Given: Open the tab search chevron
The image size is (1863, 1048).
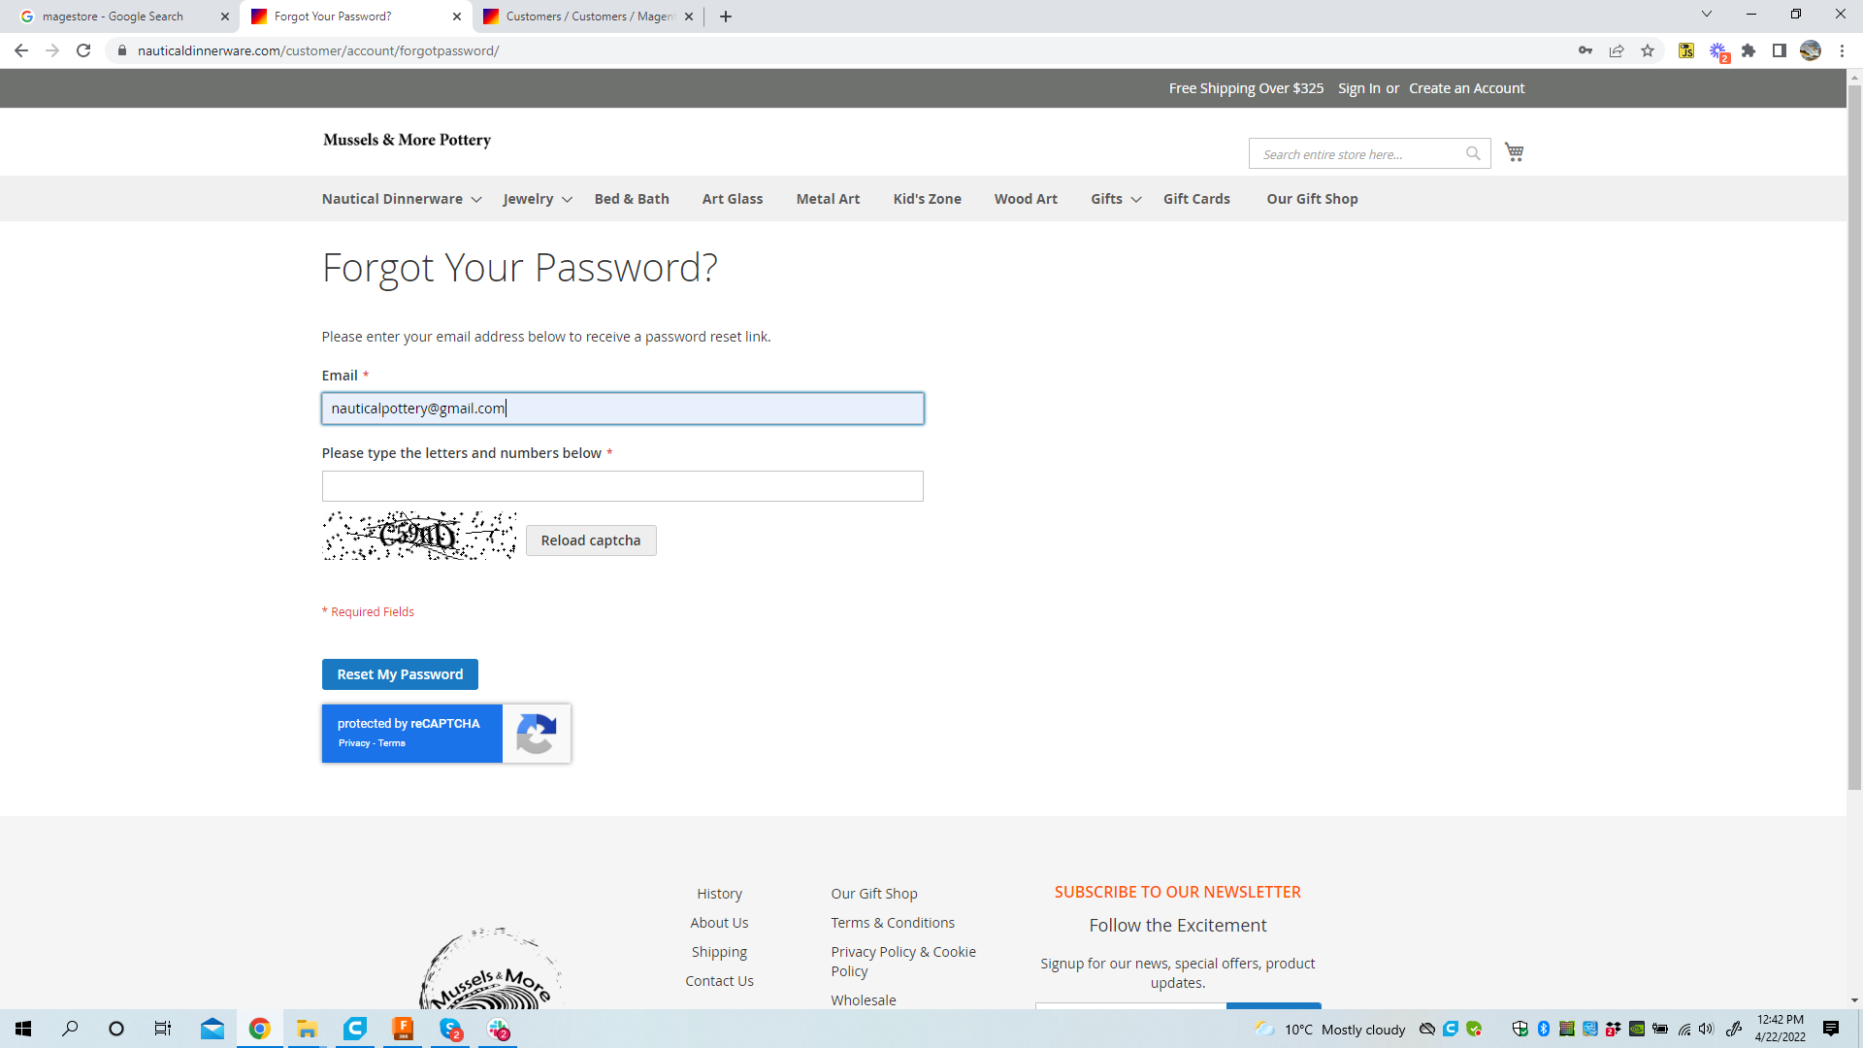Looking at the screenshot, I should coord(1707,15).
